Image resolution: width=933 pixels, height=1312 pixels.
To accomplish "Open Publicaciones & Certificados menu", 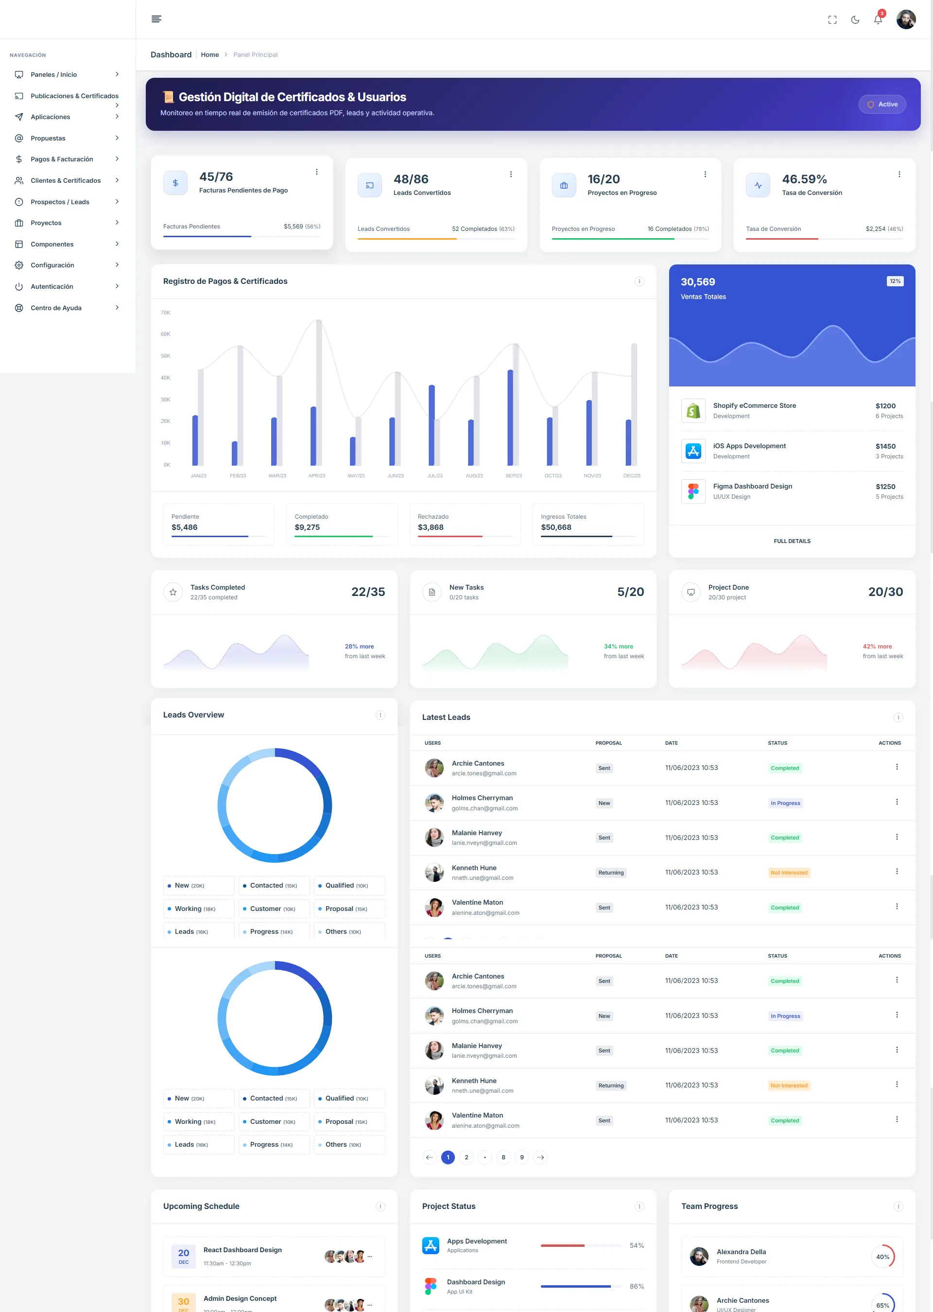I will (68, 96).
